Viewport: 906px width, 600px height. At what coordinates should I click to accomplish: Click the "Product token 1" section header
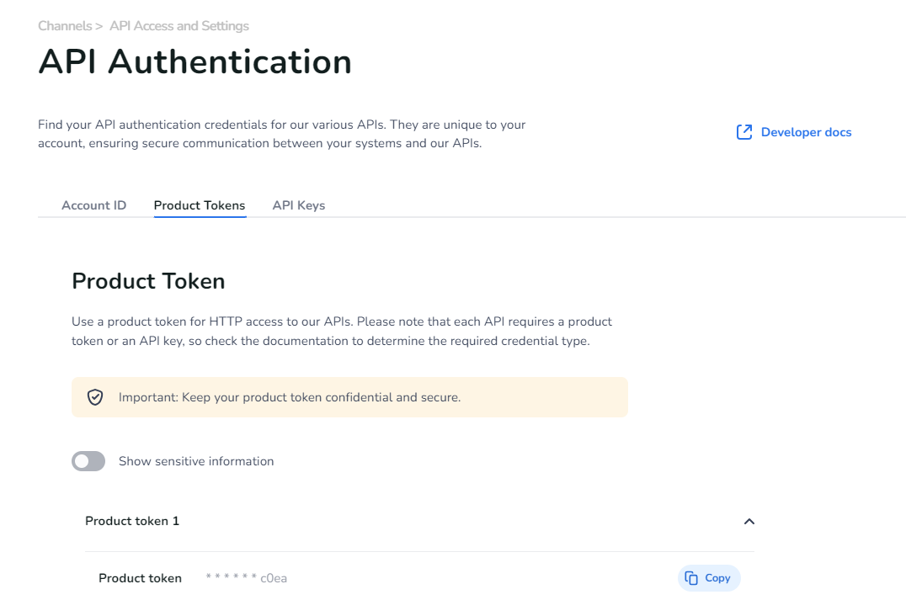[x=132, y=521]
